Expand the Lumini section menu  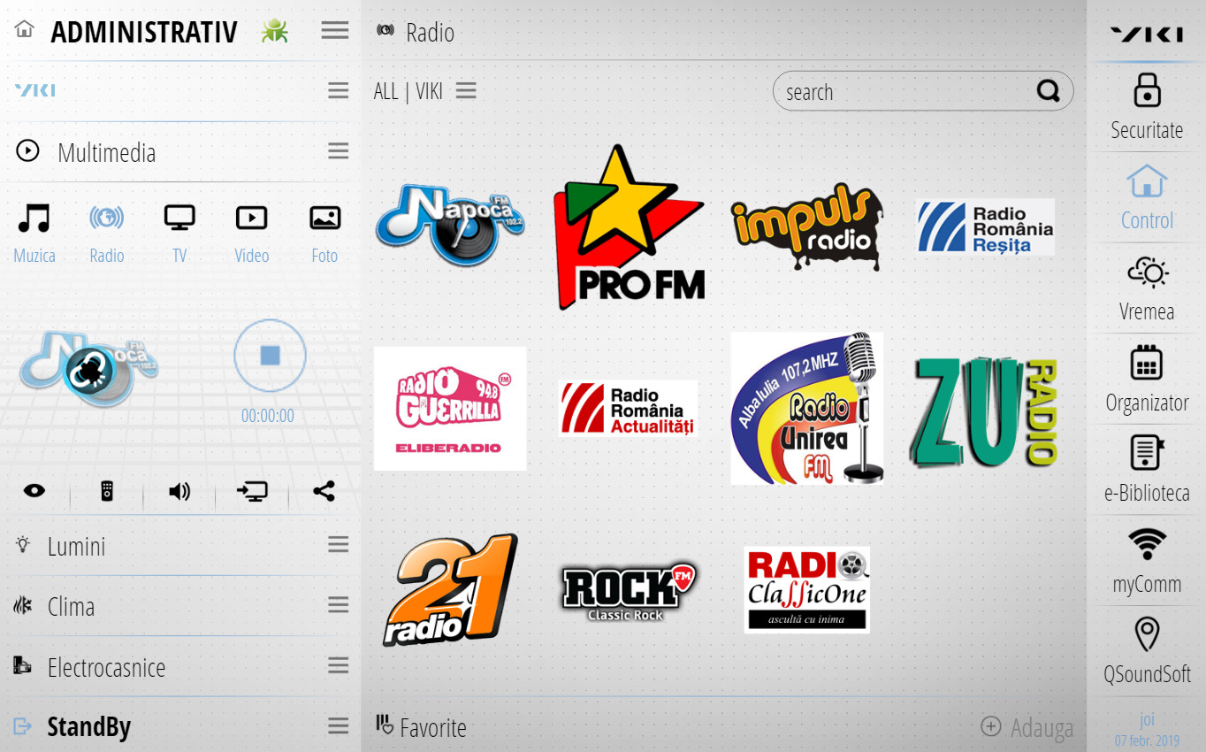pos(338,544)
